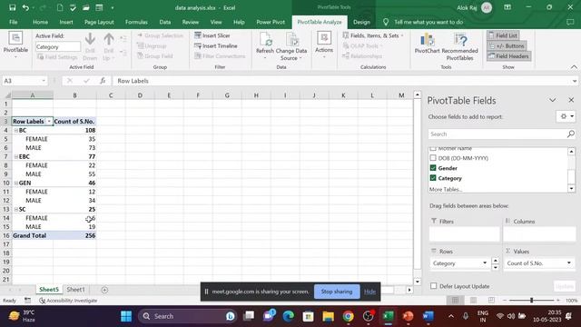This screenshot has height=327, width=581.
Task: Open Change Data Source
Action: click(x=291, y=46)
